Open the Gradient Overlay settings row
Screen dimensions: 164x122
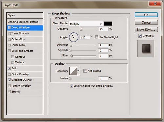pyautogui.click(x=25, y=80)
